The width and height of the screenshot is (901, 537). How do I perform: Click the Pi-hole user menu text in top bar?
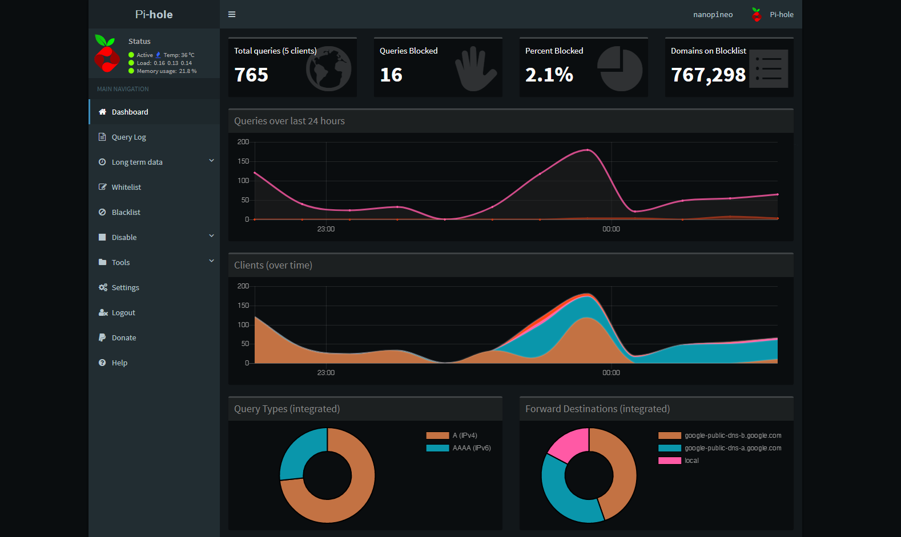tap(782, 15)
